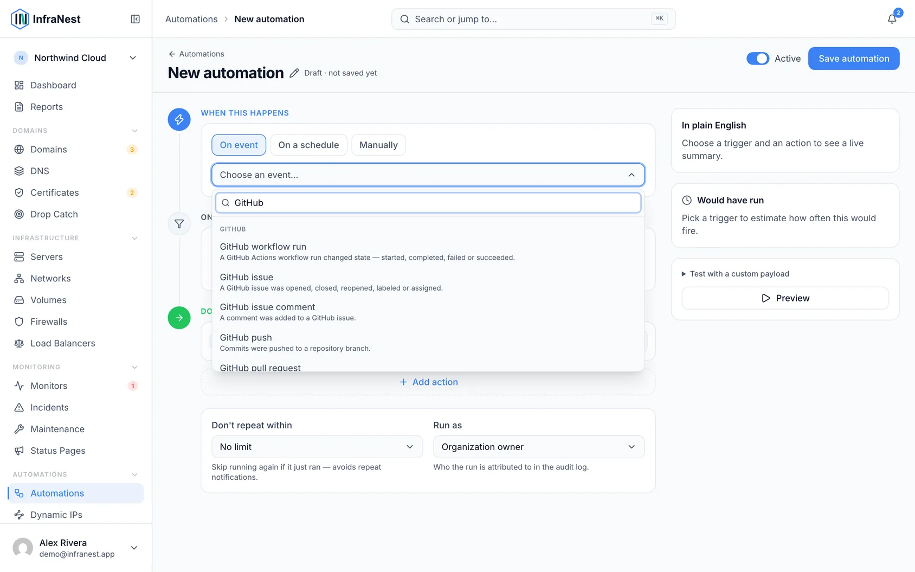Click the Automations breadcrumb
Viewport: 915px width, 572px height.
point(191,19)
